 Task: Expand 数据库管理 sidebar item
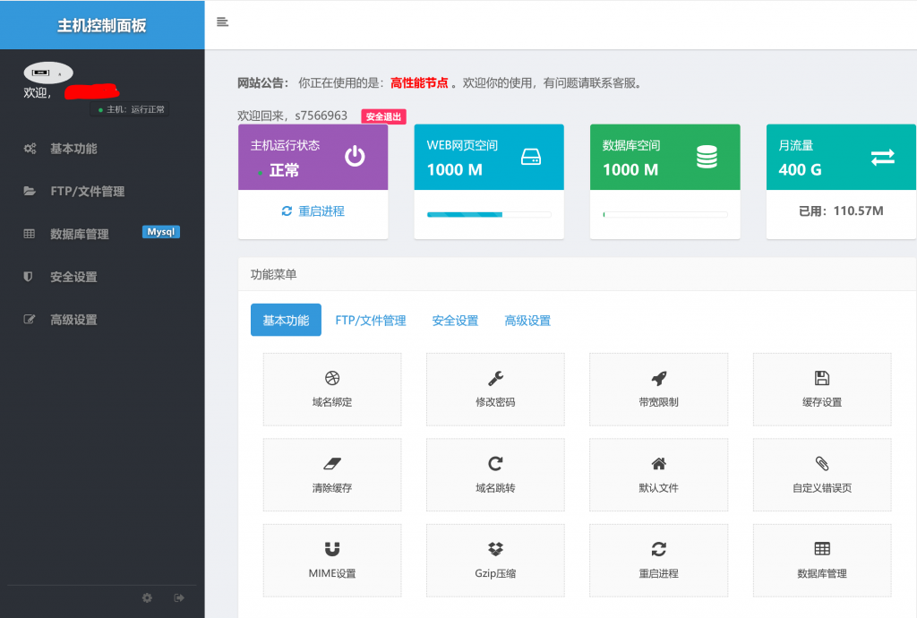[79, 234]
